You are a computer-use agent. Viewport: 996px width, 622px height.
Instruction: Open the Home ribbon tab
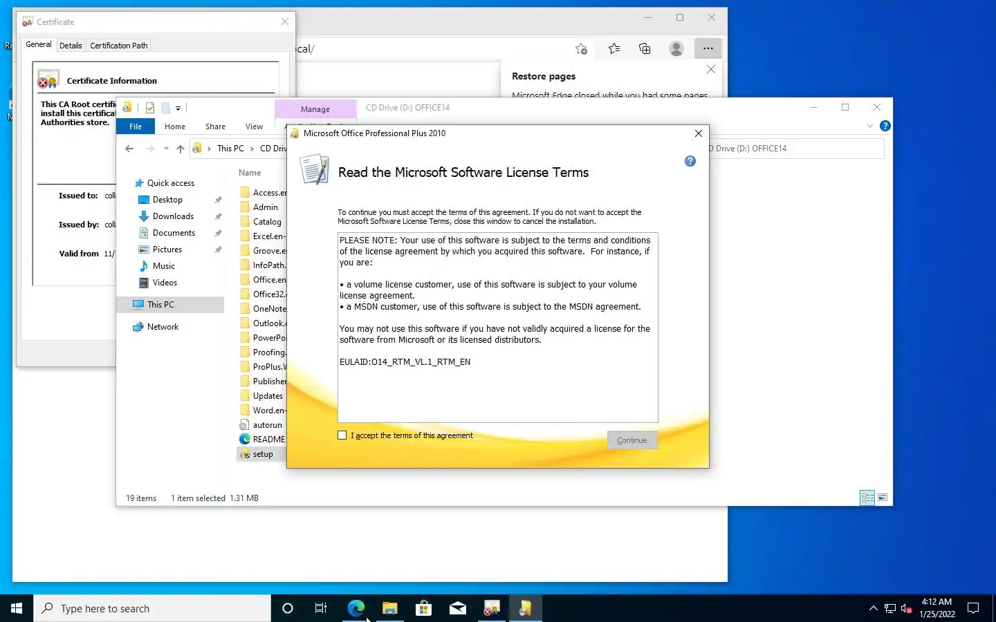pos(175,126)
